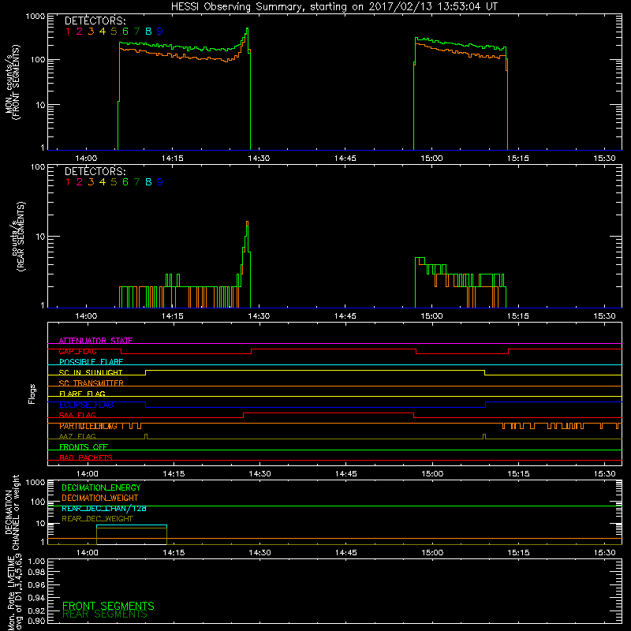Pick olive detector 5 in rear segments legend
Screen dimensions: 631x631
click(x=114, y=182)
